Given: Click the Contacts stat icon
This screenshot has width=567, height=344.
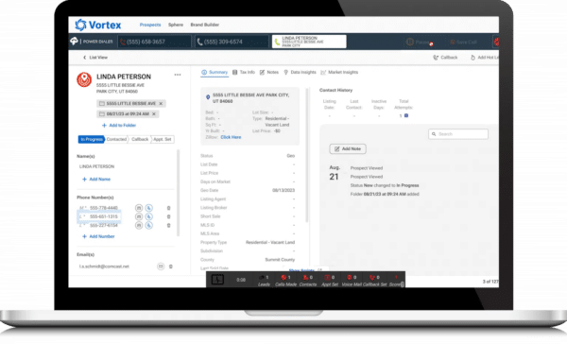Looking at the screenshot, I should [305, 278].
